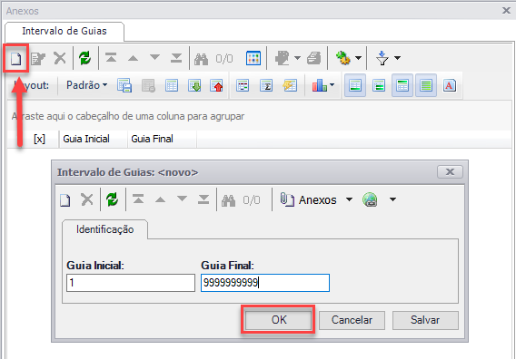The width and height of the screenshot is (516, 359).
Task: Go to previous record in Anexos toolbar
Action: click(x=133, y=58)
